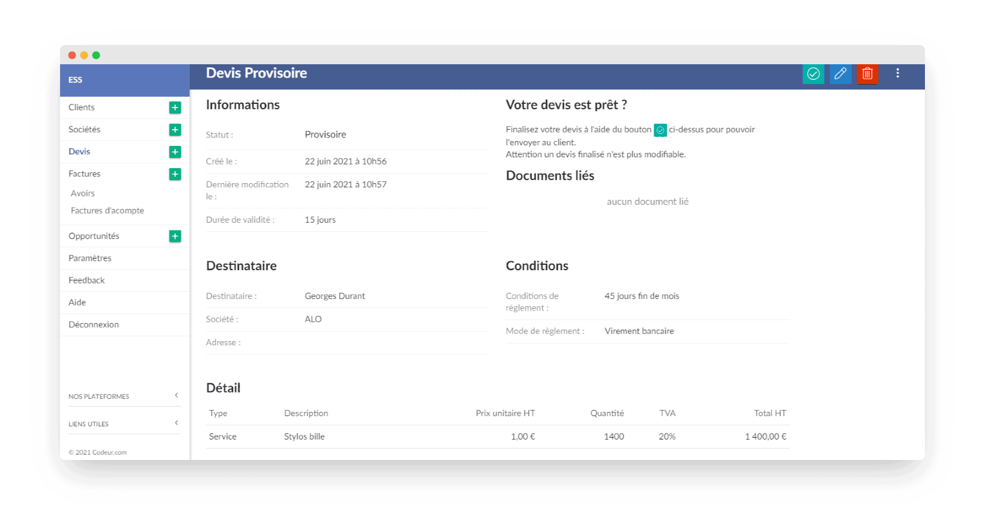985x505 pixels.
Task: Click the 1 400,00 € total cell
Action: pos(766,437)
